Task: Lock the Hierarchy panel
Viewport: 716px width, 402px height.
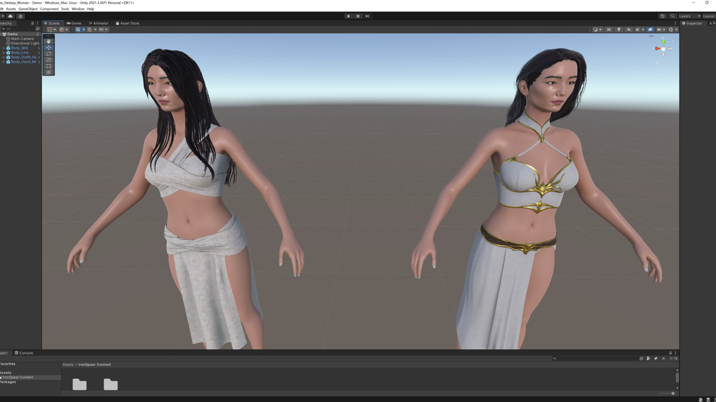Action: [x=32, y=23]
